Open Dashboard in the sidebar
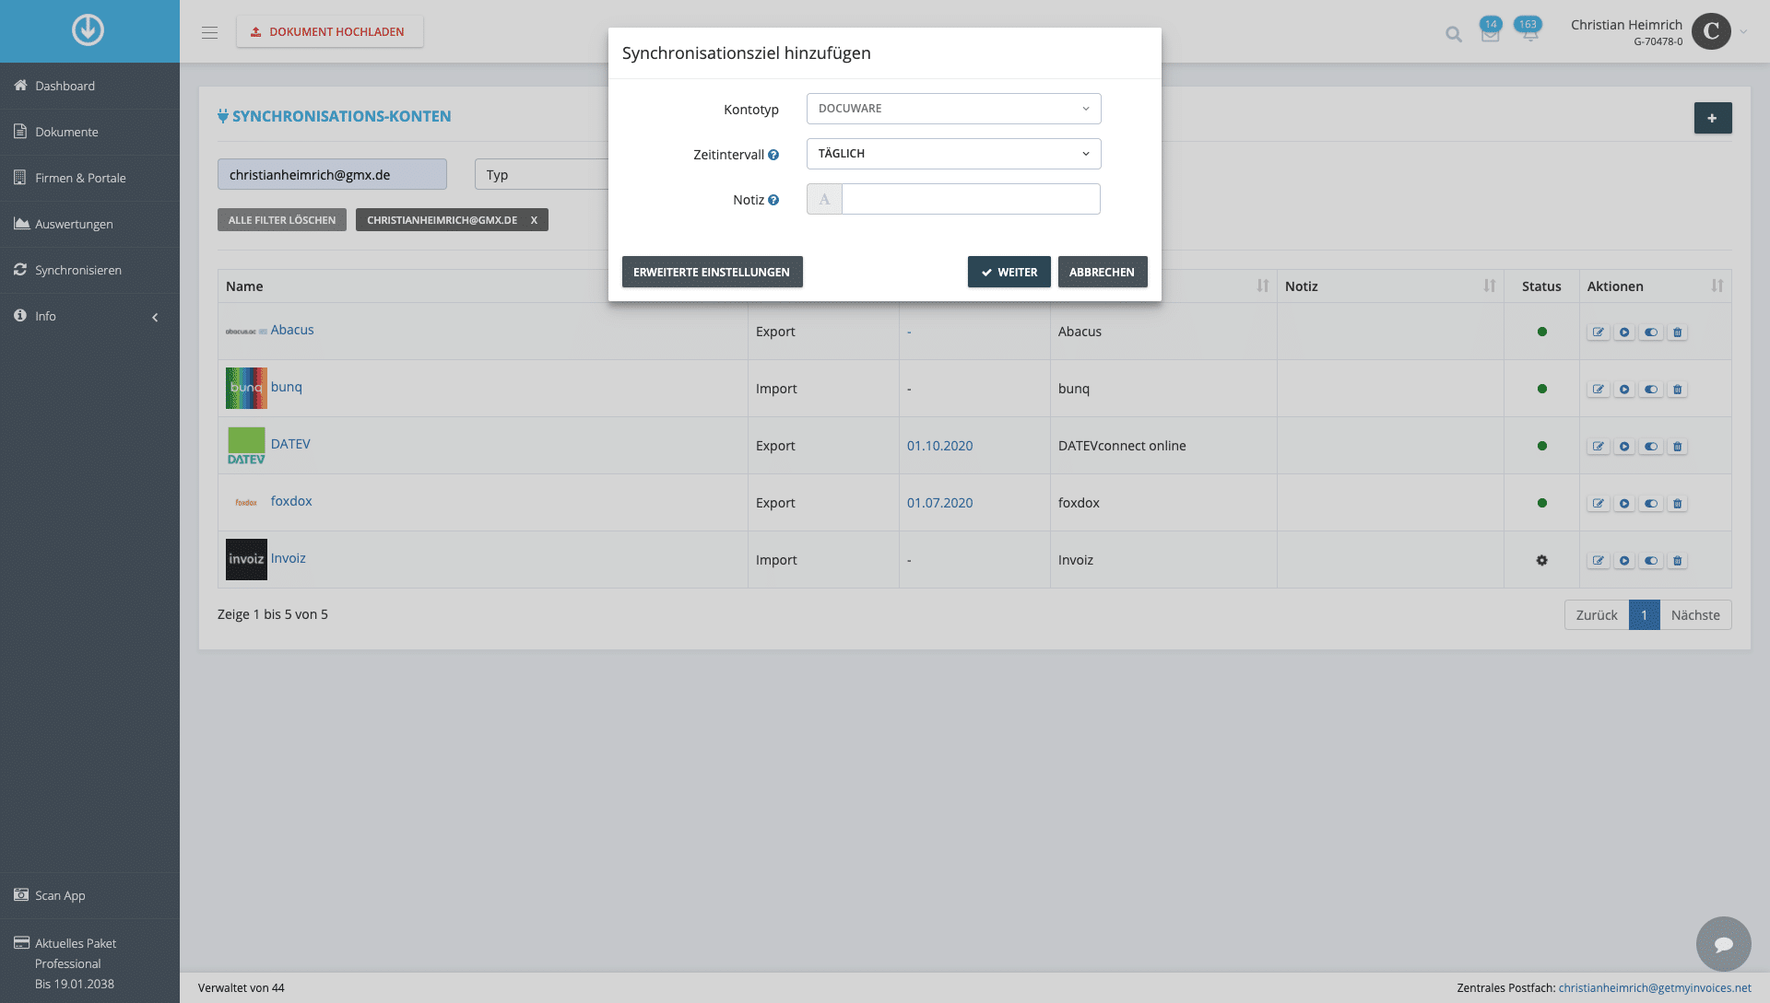The image size is (1770, 1003). coord(89,86)
